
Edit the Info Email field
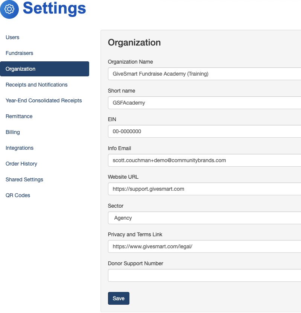pos(204,160)
